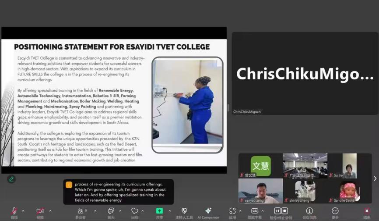Image resolution: width=379 pixels, height=221 pixels.
Task: Open the Participants (参会者) panel
Action: click(x=81, y=211)
